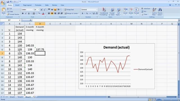Click the Redo arrow icon

coord(15,2)
